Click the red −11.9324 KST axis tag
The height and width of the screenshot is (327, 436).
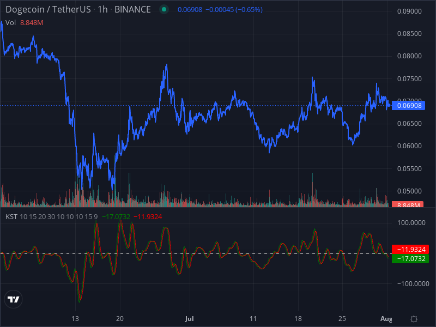tap(410, 249)
